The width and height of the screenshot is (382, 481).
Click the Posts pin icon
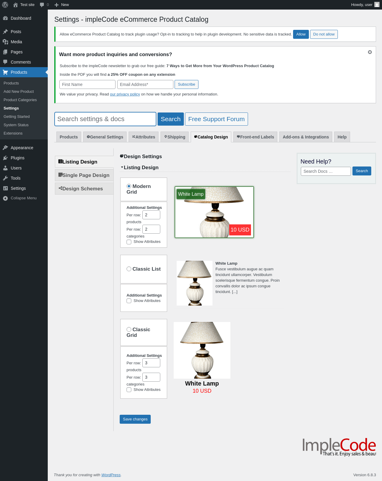coord(5,32)
